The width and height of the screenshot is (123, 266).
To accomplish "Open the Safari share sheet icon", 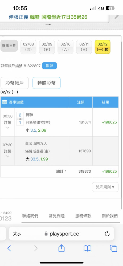I will (61, 248).
